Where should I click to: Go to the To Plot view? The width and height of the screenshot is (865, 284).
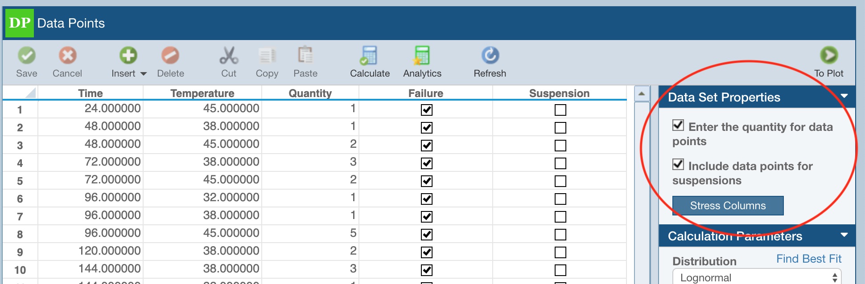tap(828, 56)
